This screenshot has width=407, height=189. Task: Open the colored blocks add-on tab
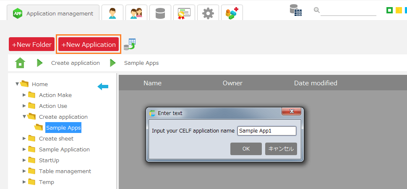(x=232, y=13)
